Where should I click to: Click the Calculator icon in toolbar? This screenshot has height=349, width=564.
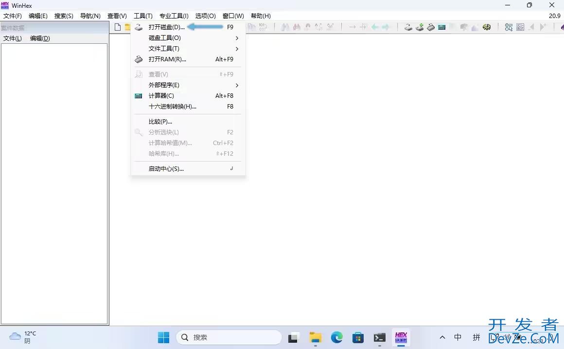pyautogui.click(x=441, y=27)
